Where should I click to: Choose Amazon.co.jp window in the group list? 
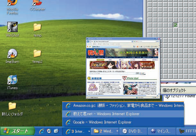(123, 106)
